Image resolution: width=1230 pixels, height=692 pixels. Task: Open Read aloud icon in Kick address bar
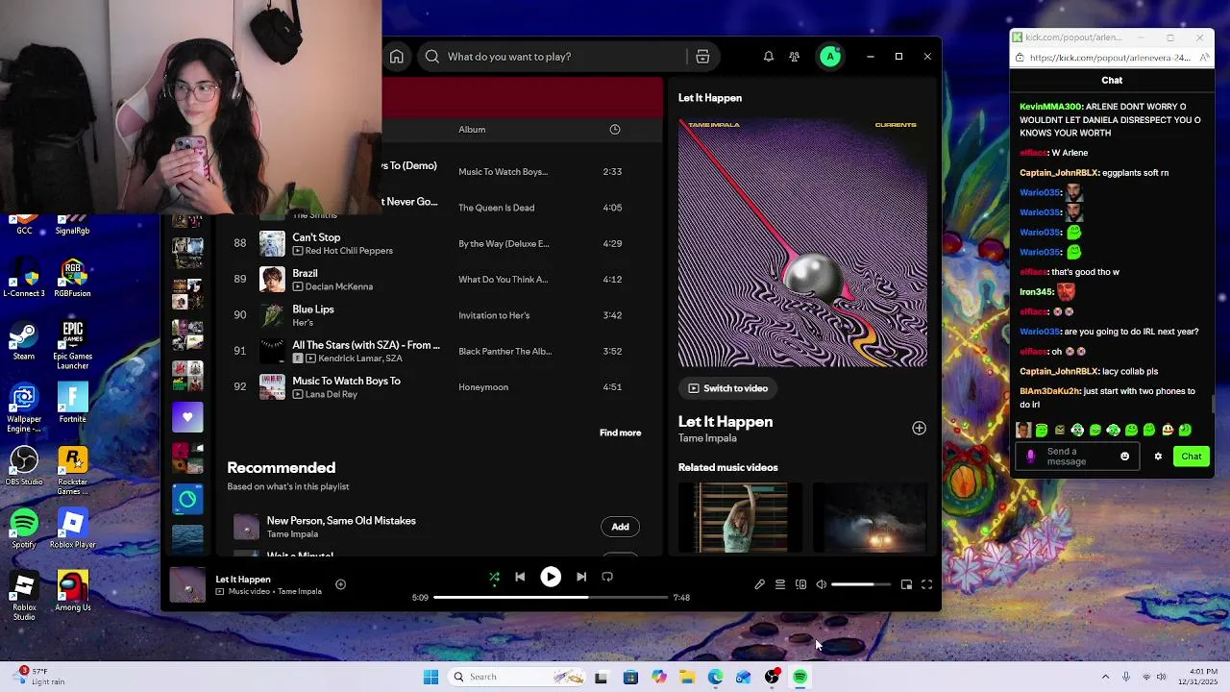[1204, 58]
